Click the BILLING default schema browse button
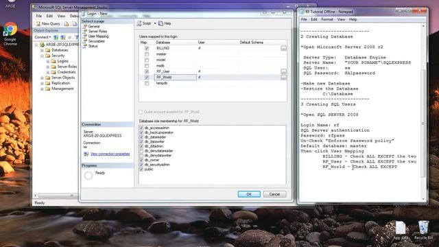Viewport: 439px width, 247px height. click(283, 48)
